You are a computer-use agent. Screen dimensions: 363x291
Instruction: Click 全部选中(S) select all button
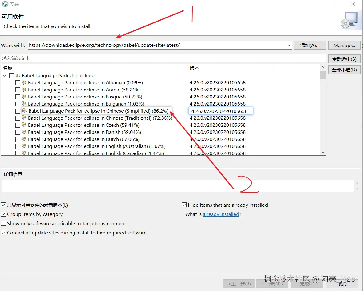[344, 59]
